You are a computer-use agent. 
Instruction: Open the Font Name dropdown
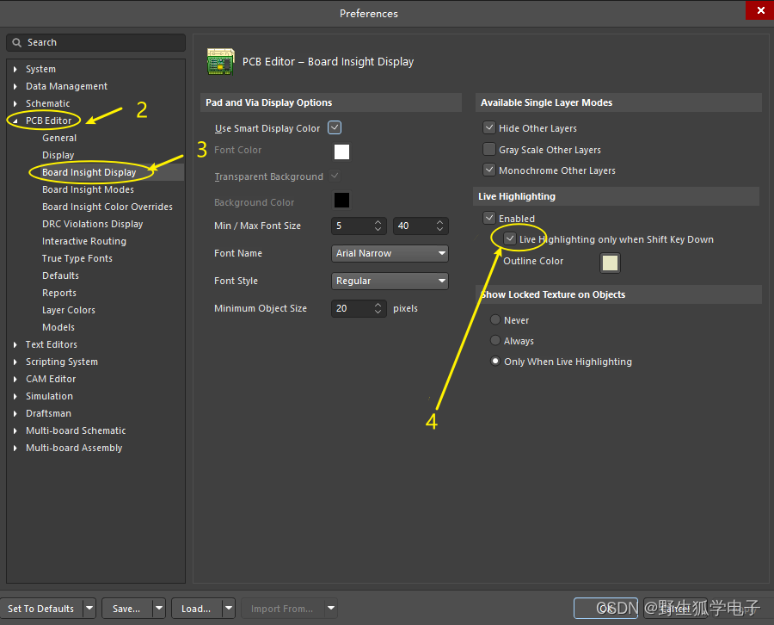tap(390, 253)
